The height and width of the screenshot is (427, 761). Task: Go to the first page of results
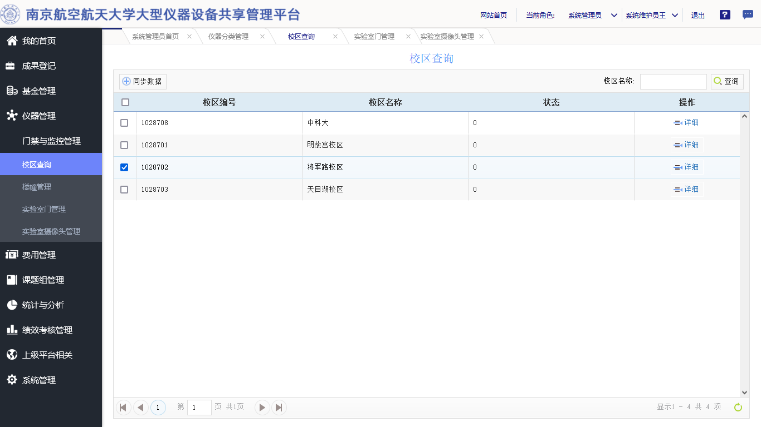(124, 408)
